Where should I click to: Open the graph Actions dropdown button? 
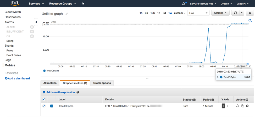(x=220, y=13)
